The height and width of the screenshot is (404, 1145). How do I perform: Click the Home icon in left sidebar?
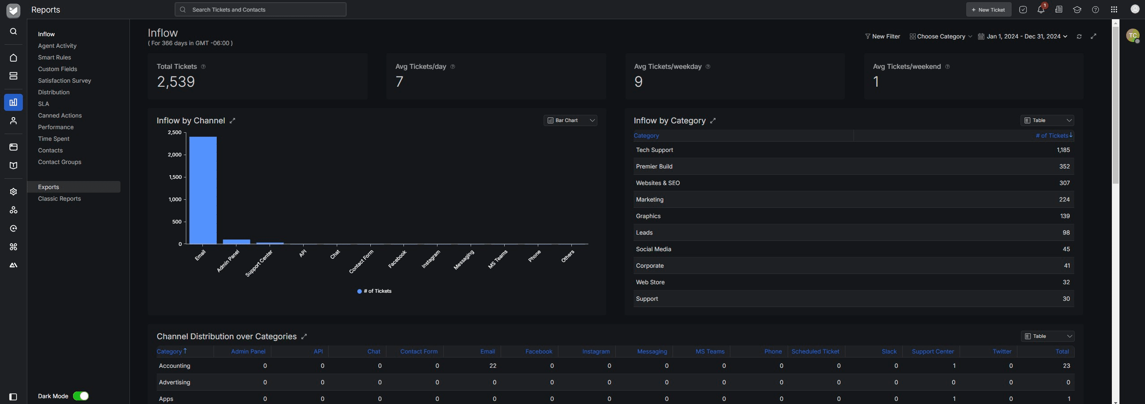tap(13, 58)
